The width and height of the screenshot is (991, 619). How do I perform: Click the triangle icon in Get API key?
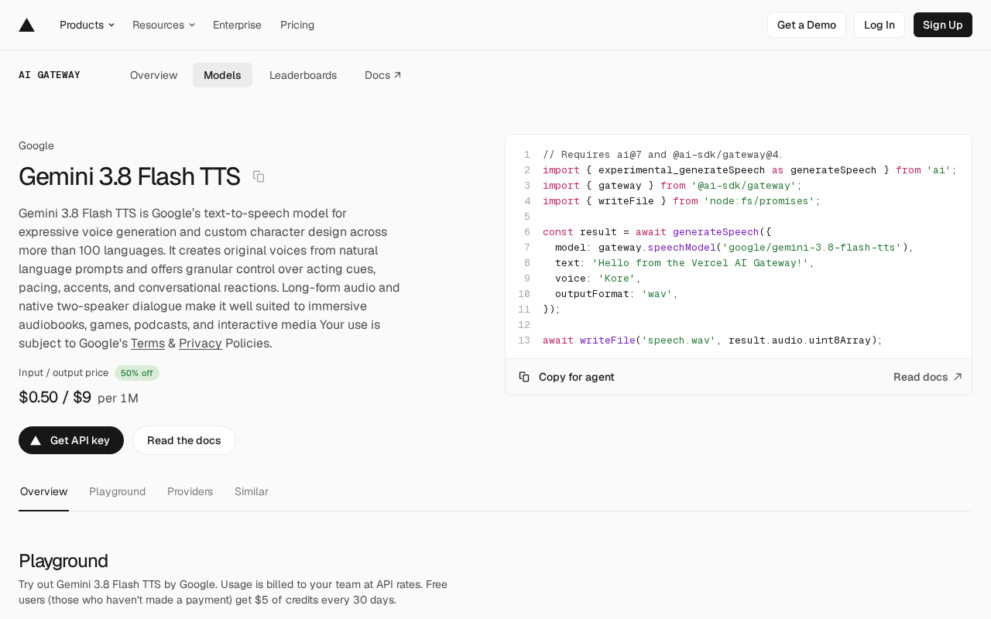36,440
